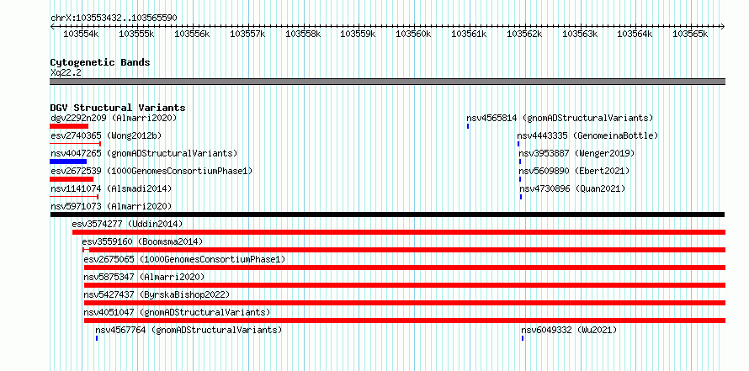Click the small blue marker under nsv6049332

click(x=523, y=338)
